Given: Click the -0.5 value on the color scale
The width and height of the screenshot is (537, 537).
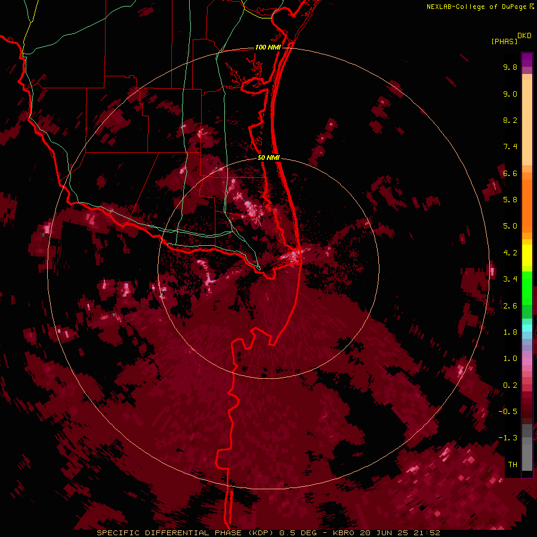Looking at the screenshot, I should pyautogui.click(x=508, y=412).
